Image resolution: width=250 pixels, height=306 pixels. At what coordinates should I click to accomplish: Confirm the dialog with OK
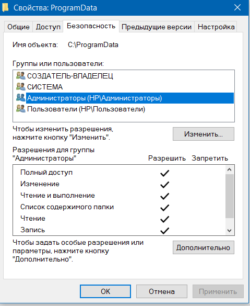tap(105, 291)
